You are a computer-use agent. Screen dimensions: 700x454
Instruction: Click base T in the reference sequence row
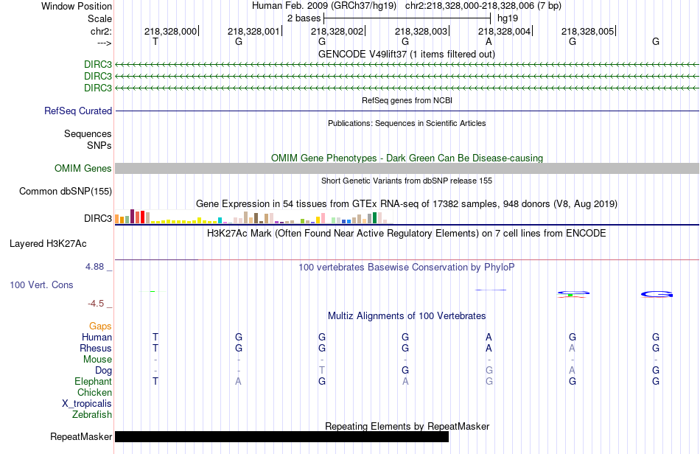[x=155, y=41]
